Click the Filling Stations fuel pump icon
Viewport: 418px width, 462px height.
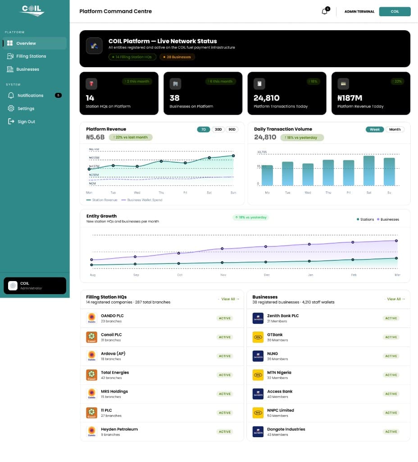[10, 56]
